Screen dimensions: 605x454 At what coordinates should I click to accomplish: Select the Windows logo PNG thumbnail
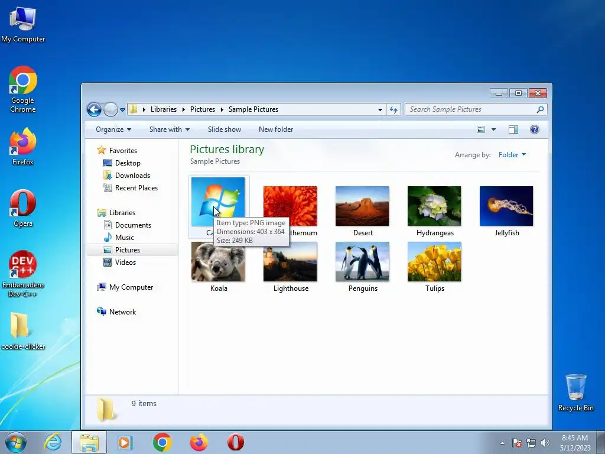coord(218,202)
